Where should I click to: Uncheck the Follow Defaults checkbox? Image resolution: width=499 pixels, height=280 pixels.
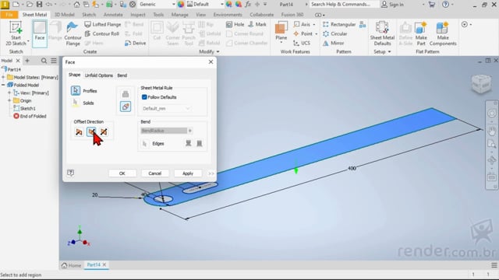[144, 97]
